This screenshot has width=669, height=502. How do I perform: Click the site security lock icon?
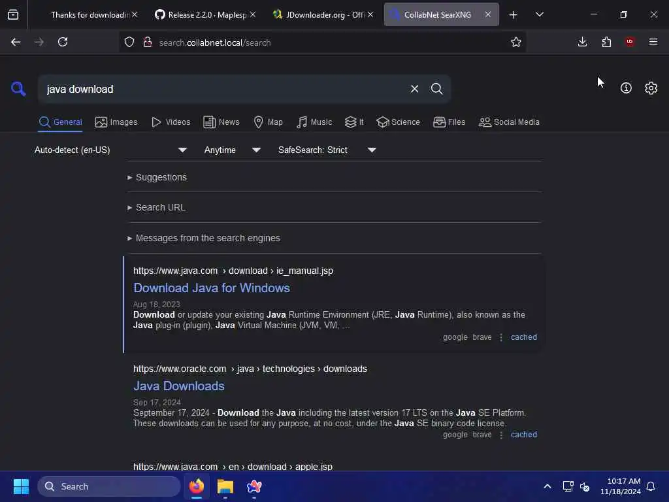click(x=148, y=42)
